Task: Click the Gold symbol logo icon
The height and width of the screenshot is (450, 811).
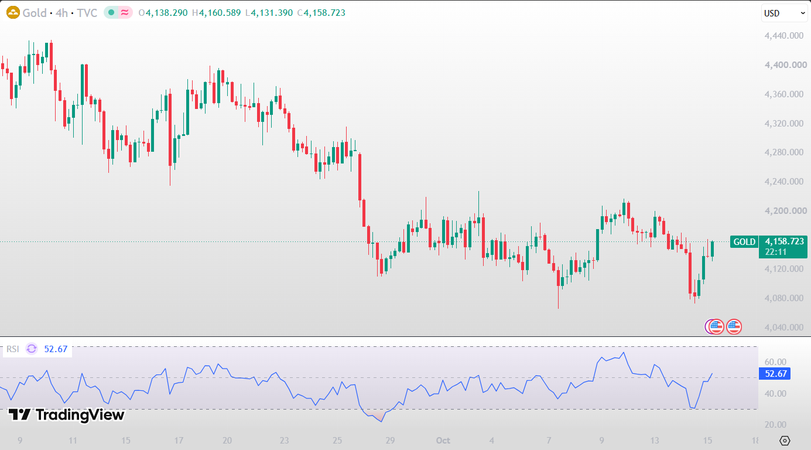Action: click(x=12, y=12)
